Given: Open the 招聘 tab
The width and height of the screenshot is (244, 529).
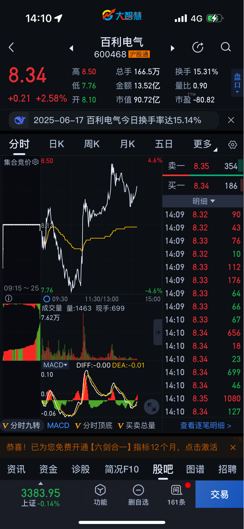Looking at the screenshot, I should (228, 469).
